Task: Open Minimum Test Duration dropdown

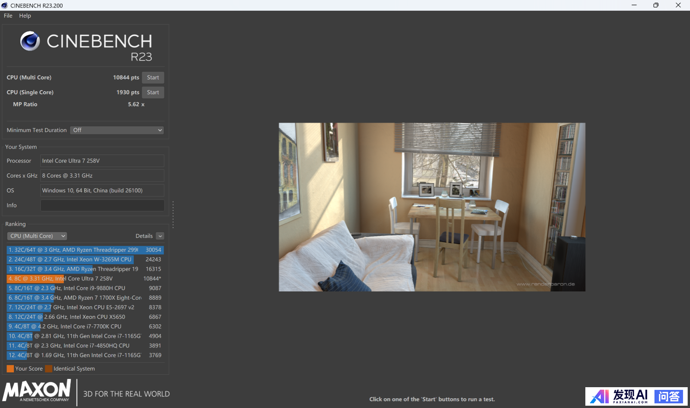Action: pos(117,130)
